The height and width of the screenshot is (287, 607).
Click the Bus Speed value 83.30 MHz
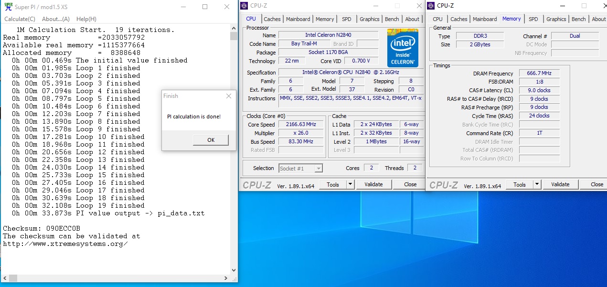[x=300, y=141]
